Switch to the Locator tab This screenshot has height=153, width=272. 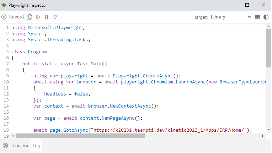[21, 146]
